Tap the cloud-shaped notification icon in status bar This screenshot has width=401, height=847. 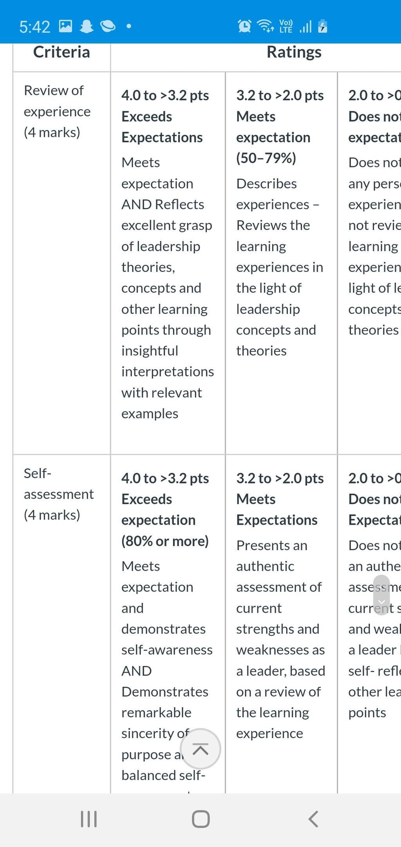click(108, 26)
